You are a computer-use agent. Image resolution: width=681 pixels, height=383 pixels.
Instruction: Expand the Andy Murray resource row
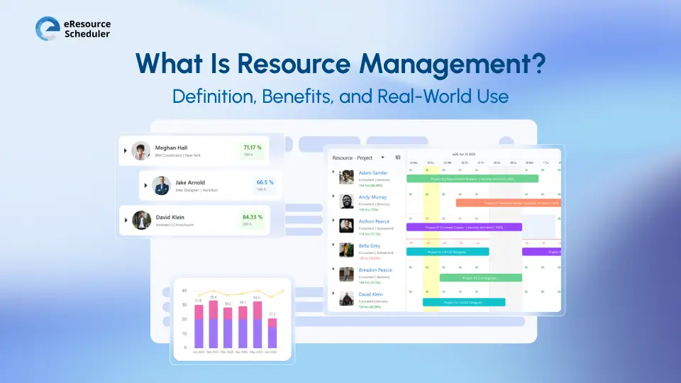tap(333, 196)
